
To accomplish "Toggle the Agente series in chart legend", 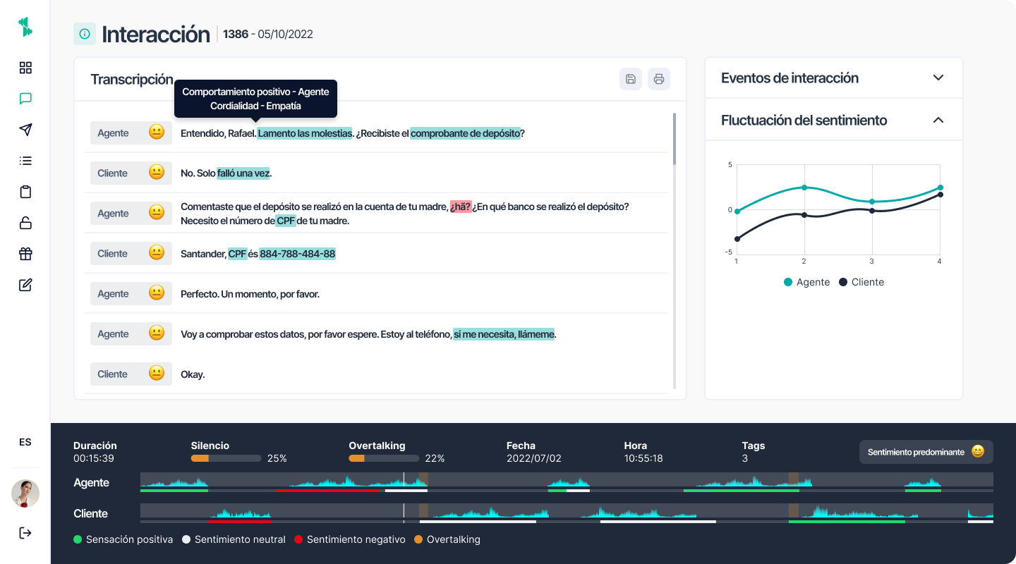I will (806, 282).
